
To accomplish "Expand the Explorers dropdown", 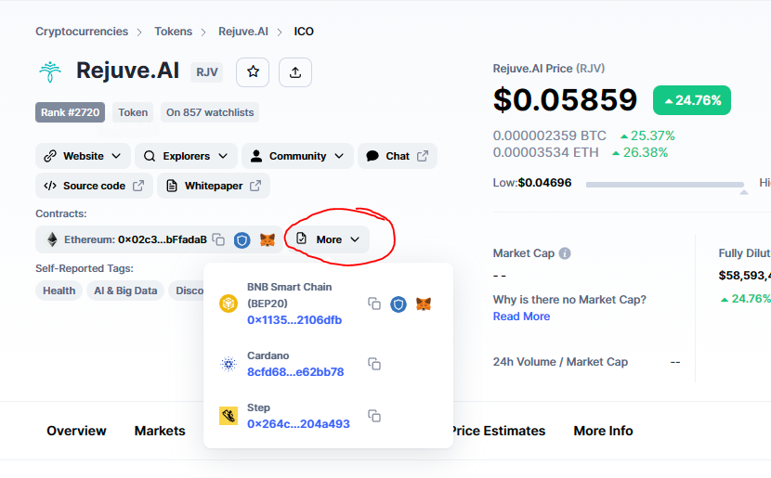I will click(x=186, y=156).
